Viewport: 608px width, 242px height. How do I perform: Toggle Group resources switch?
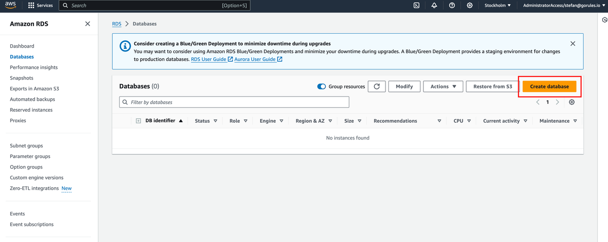coord(321,86)
